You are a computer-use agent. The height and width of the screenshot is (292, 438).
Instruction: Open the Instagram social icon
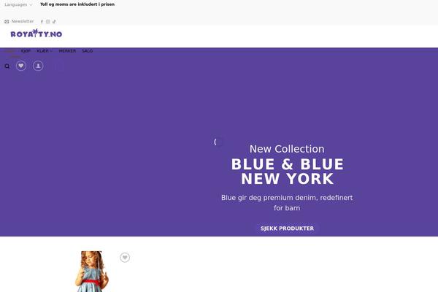click(48, 21)
